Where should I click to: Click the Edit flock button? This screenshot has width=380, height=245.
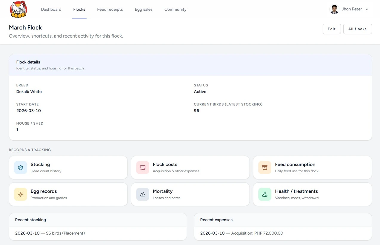click(x=331, y=29)
